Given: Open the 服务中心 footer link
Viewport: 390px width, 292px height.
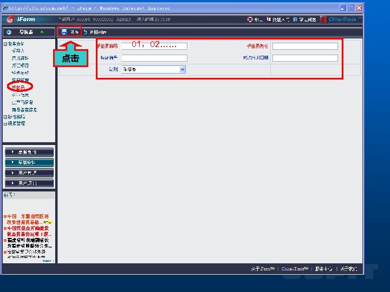Looking at the screenshot, I should pos(323,269).
